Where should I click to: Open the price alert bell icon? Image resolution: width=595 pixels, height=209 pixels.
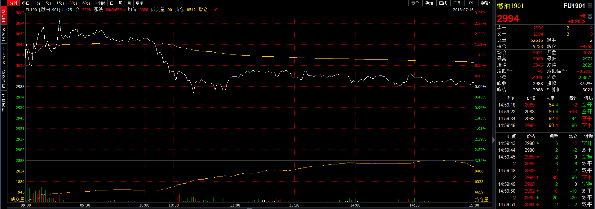tap(590, 17)
